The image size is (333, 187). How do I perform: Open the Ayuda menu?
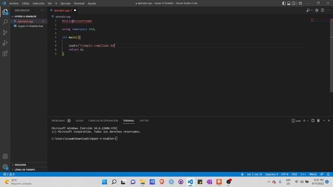(x=92, y=3)
